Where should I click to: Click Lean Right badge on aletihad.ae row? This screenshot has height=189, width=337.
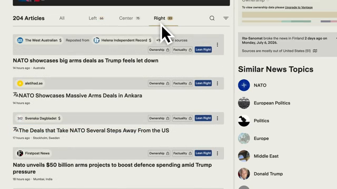coord(203,83)
